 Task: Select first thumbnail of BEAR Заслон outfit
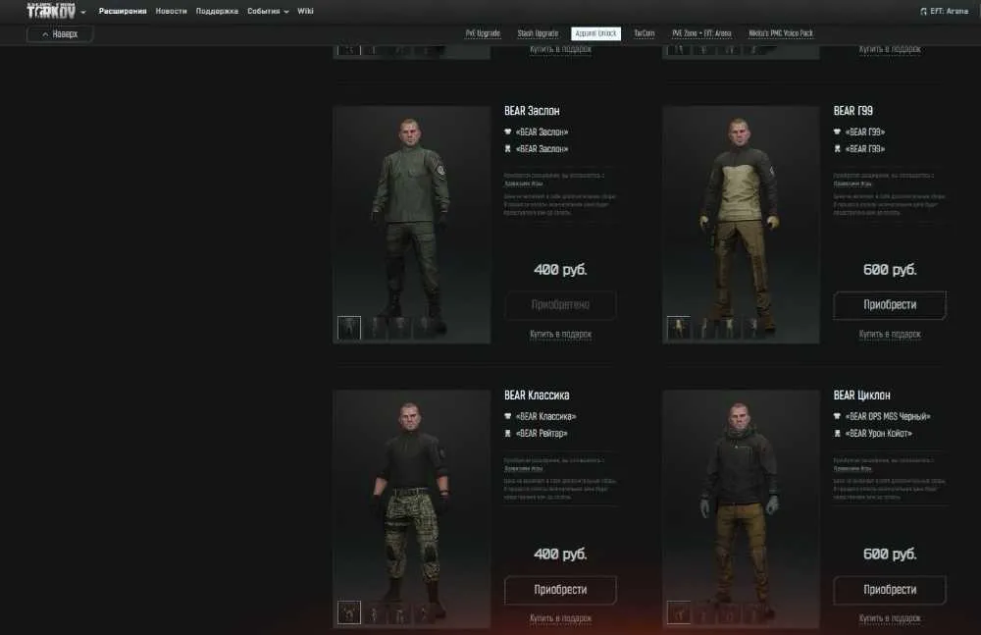pos(349,328)
